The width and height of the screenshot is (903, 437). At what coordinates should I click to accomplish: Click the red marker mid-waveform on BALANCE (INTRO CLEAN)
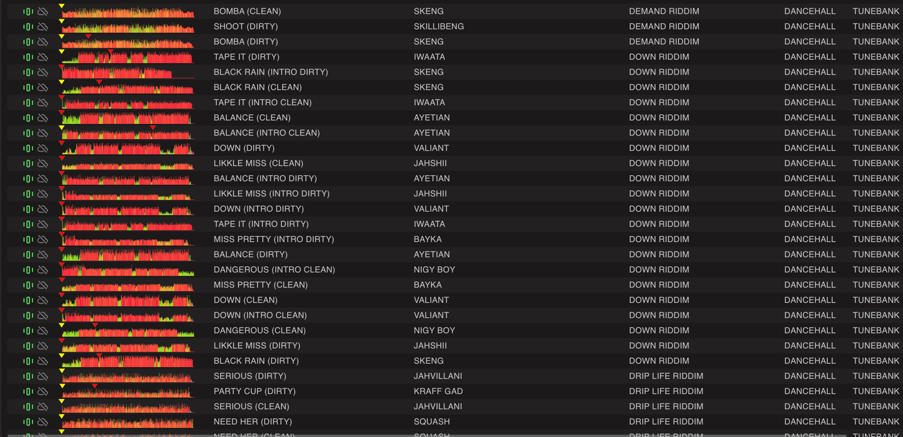pyautogui.click(x=153, y=128)
